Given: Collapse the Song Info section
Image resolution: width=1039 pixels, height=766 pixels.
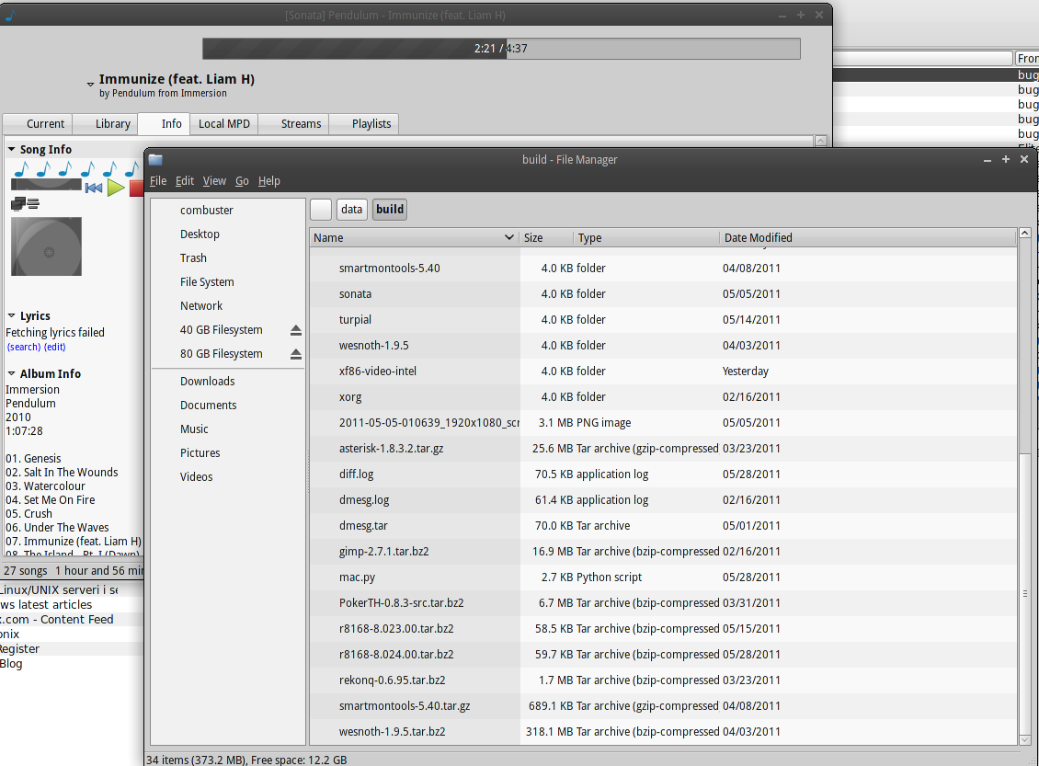Looking at the screenshot, I should pos(12,150).
